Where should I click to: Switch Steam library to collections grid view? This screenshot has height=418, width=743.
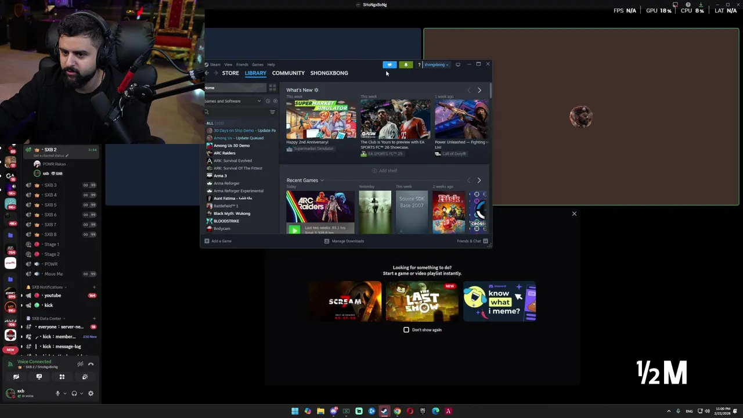click(272, 88)
